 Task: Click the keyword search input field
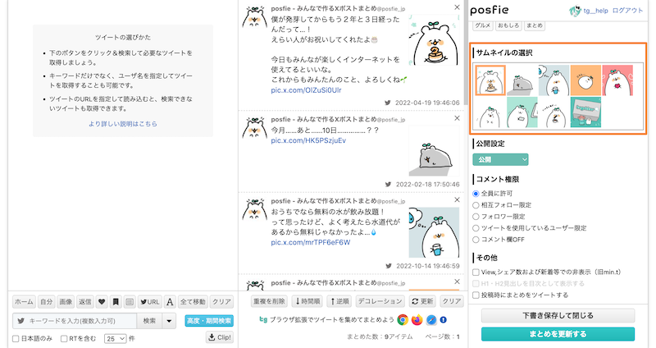[78, 321]
